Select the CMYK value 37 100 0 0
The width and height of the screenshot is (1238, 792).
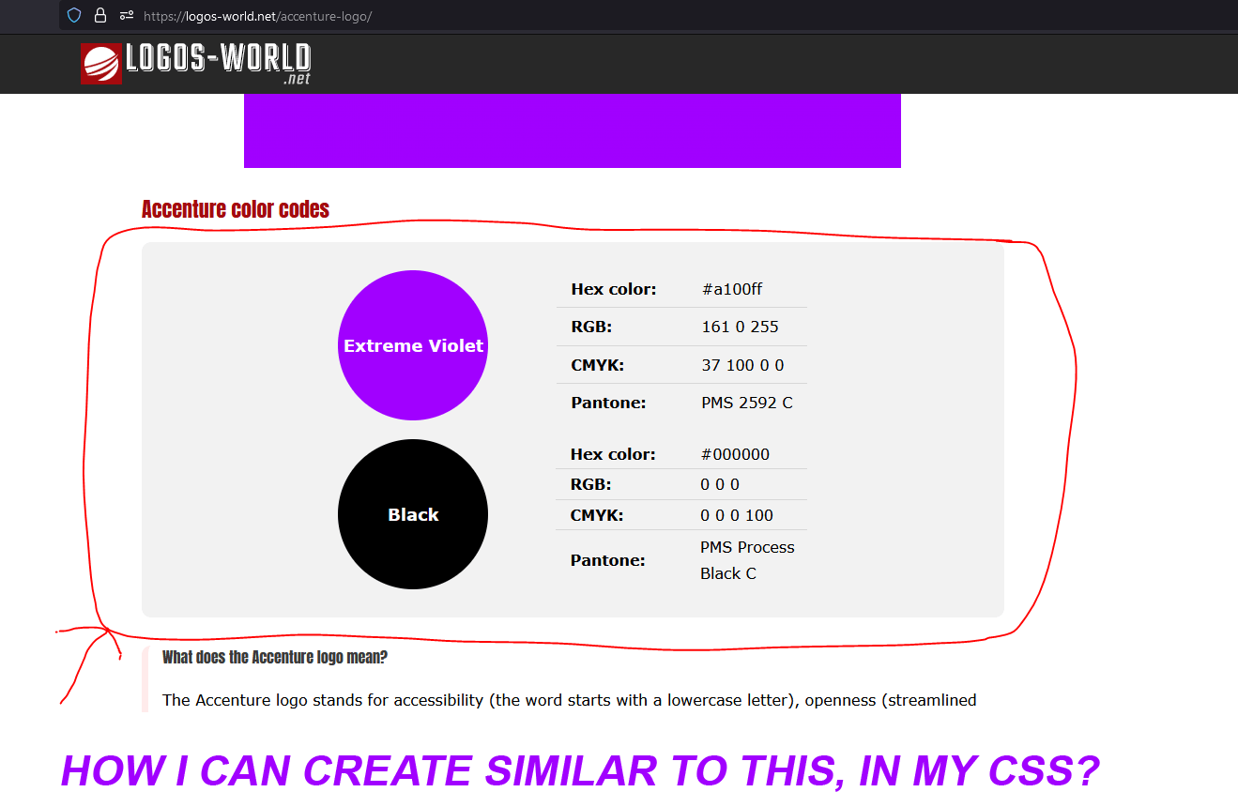click(x=742, y=365)
